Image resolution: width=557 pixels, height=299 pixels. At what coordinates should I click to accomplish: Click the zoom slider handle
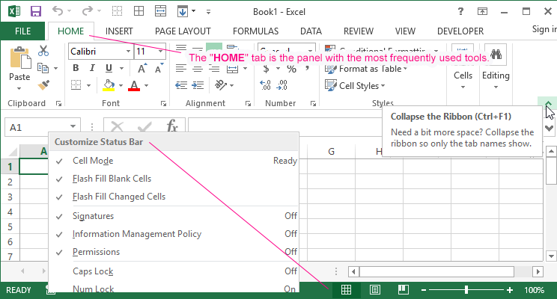(466, 290)
